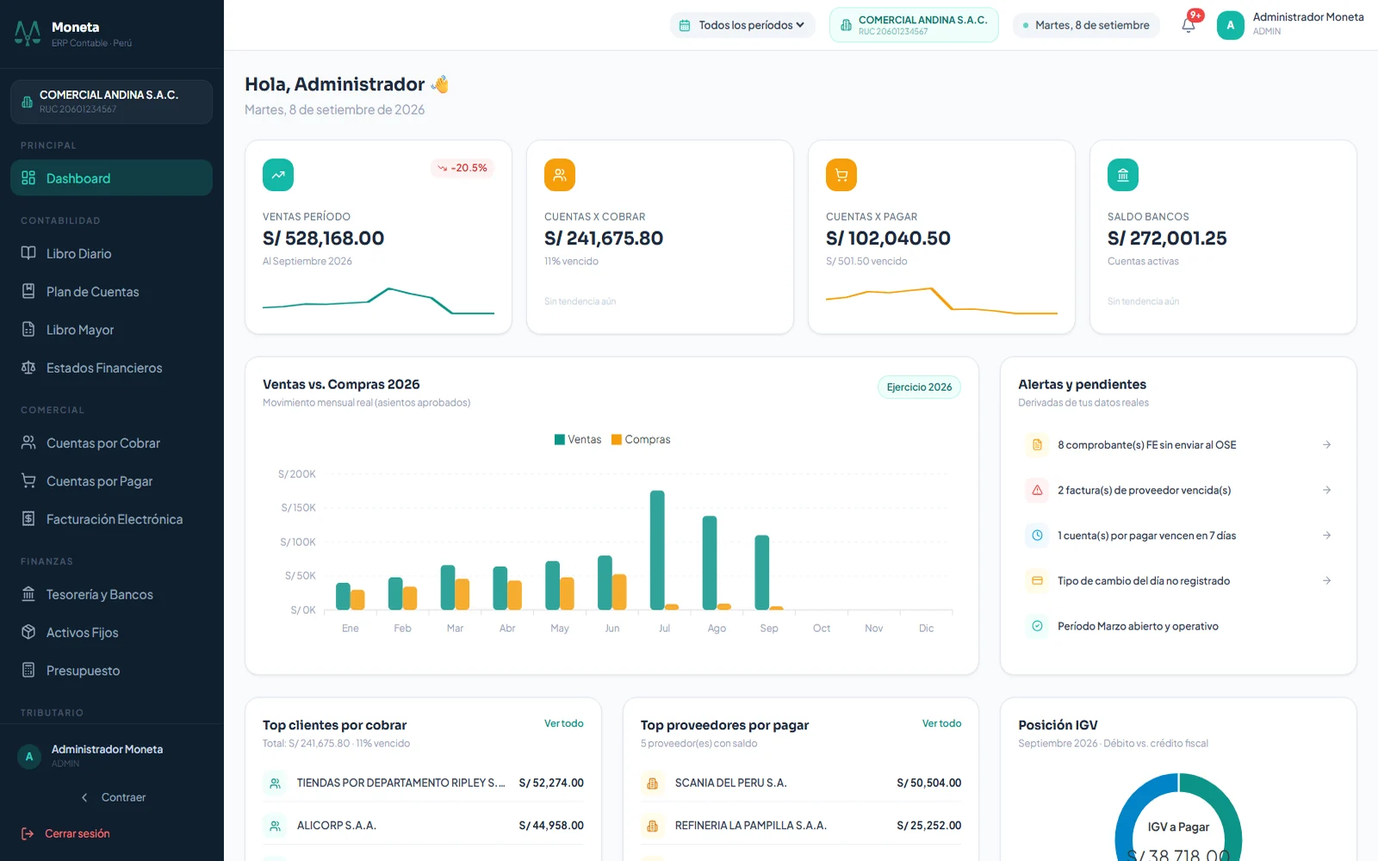Click the cart icon on Cuentas x Pagar card

(841, 175)
